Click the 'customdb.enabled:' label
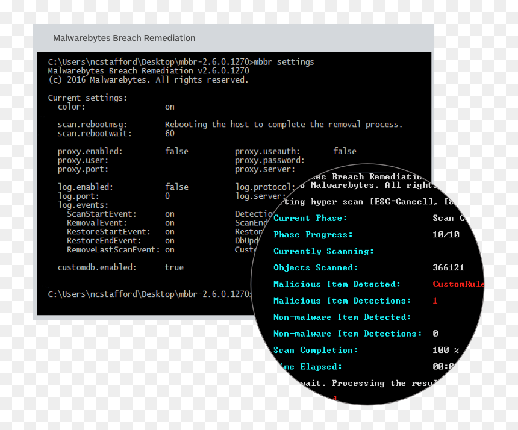This screenshot has height=430, width=518. pos(97,267)
